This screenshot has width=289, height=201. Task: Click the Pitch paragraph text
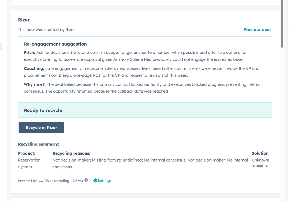click(x=135, y=56)
